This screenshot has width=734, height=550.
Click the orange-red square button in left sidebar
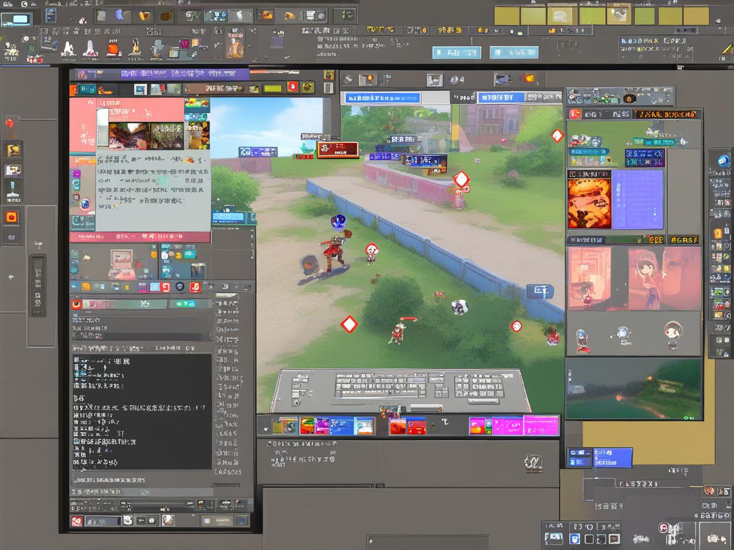point(12,217)
